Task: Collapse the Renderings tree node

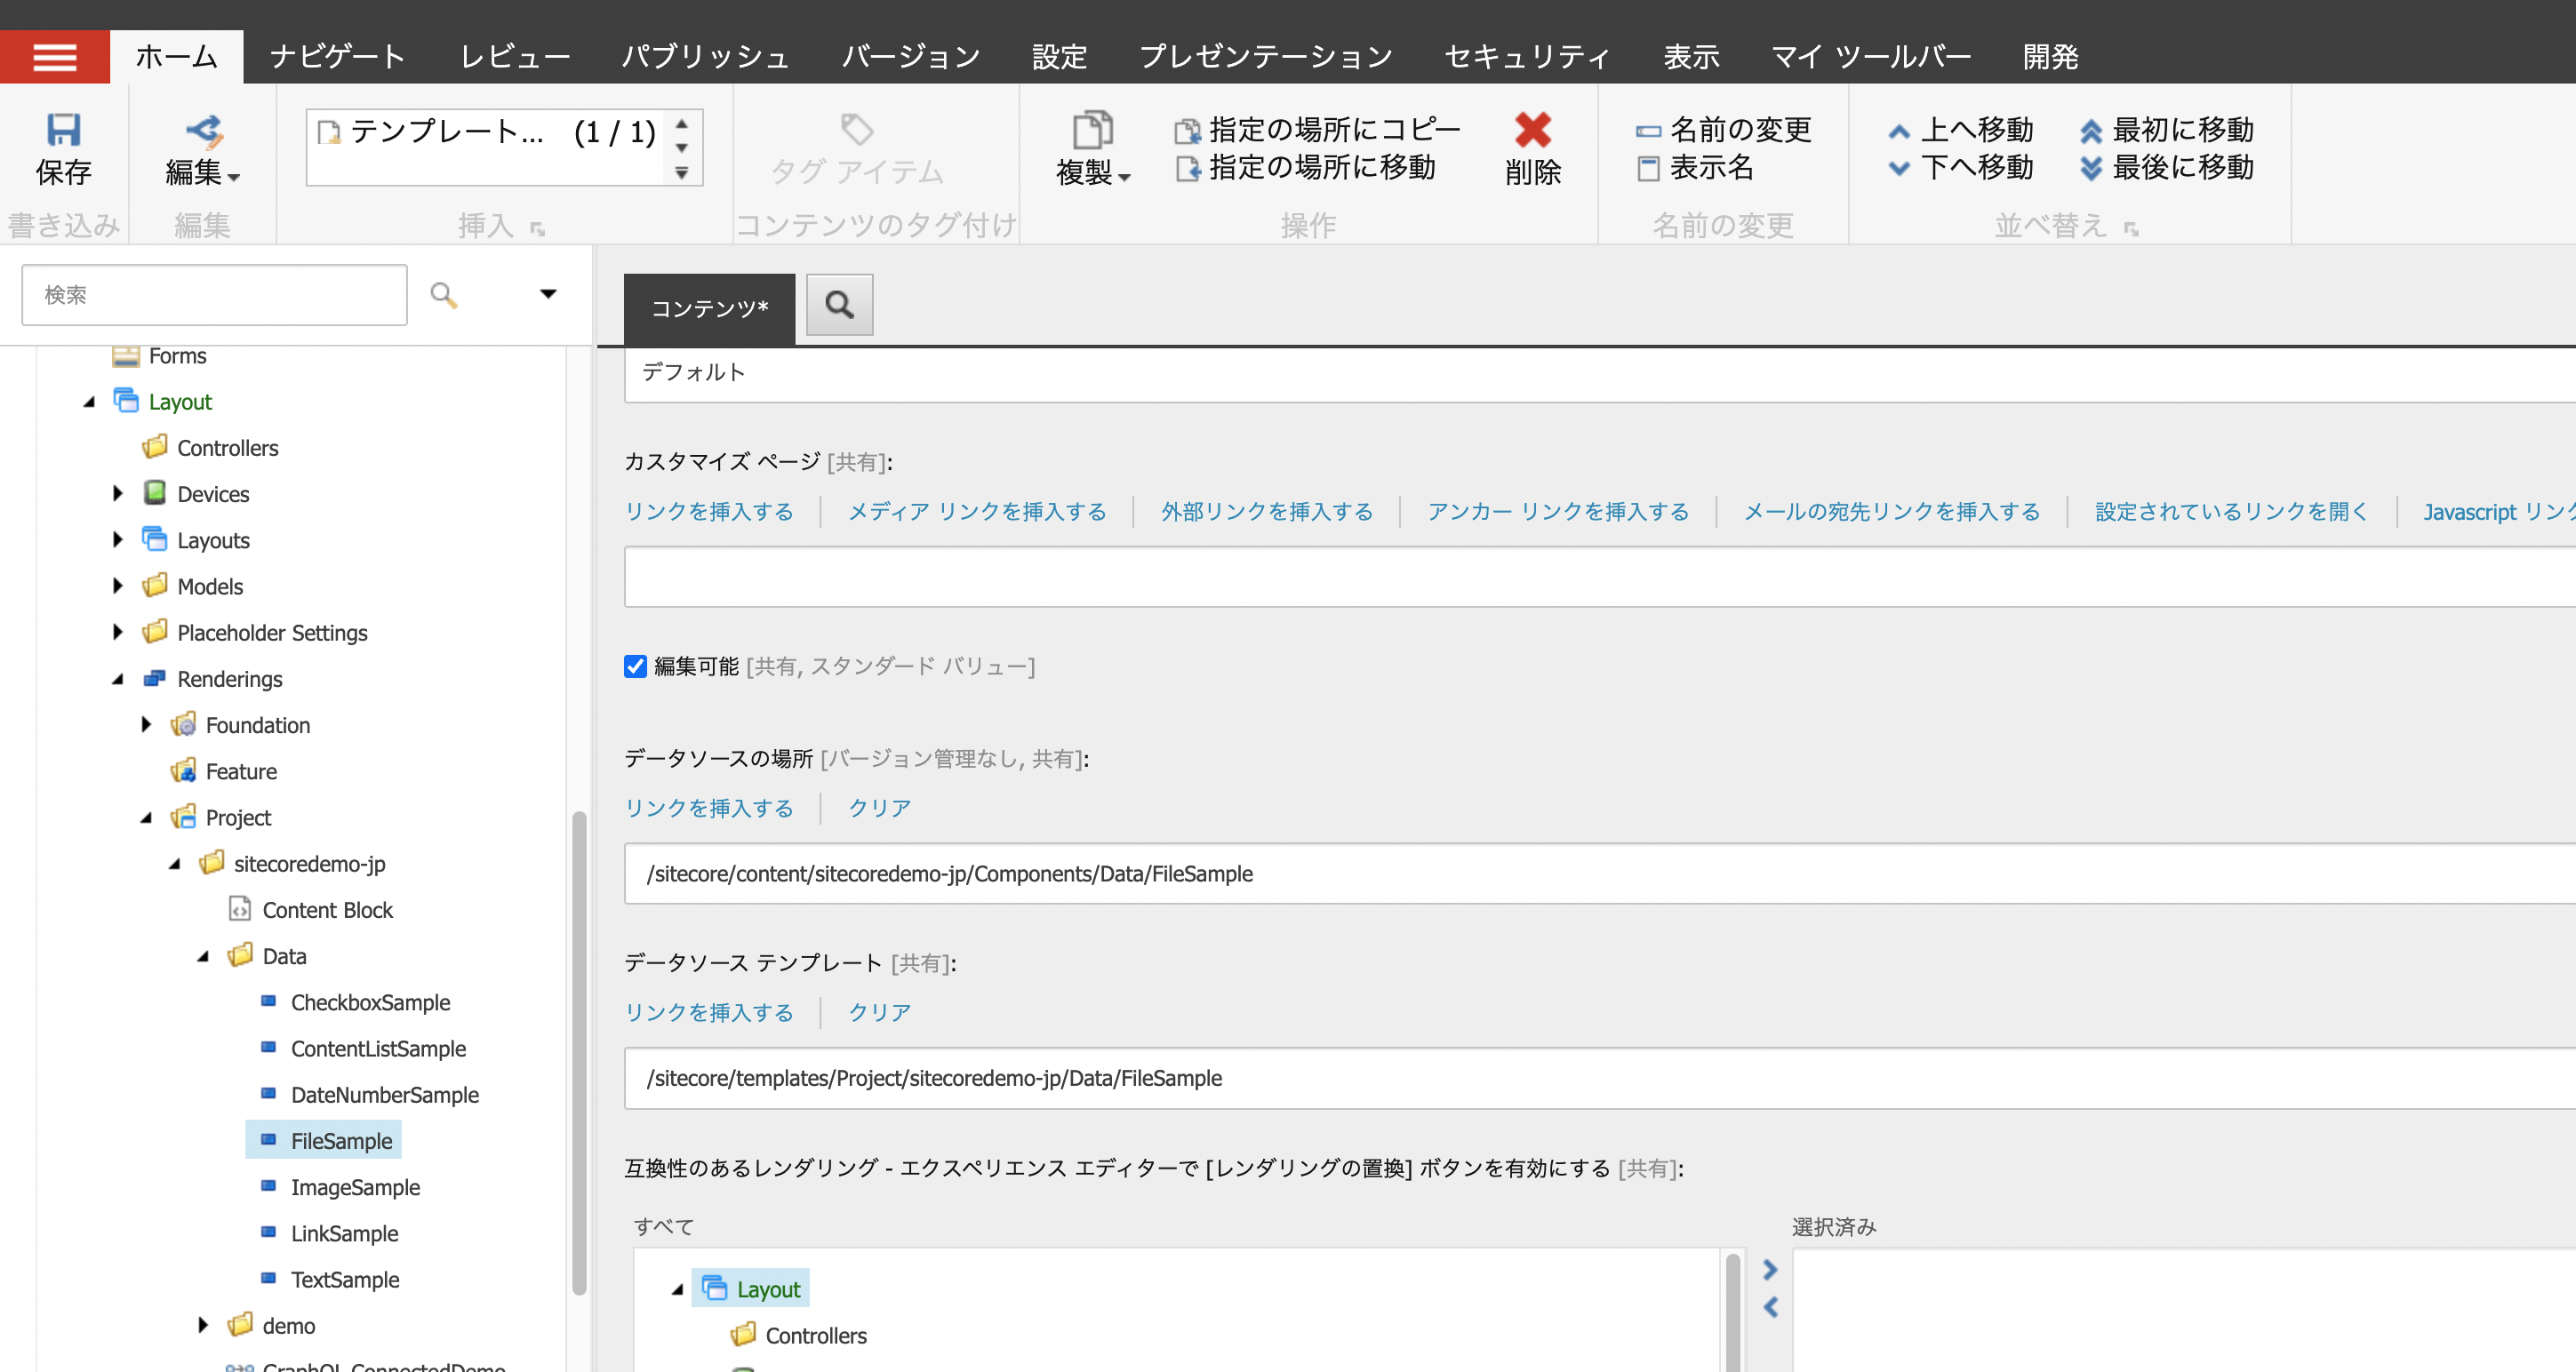Action: (118, 679)
